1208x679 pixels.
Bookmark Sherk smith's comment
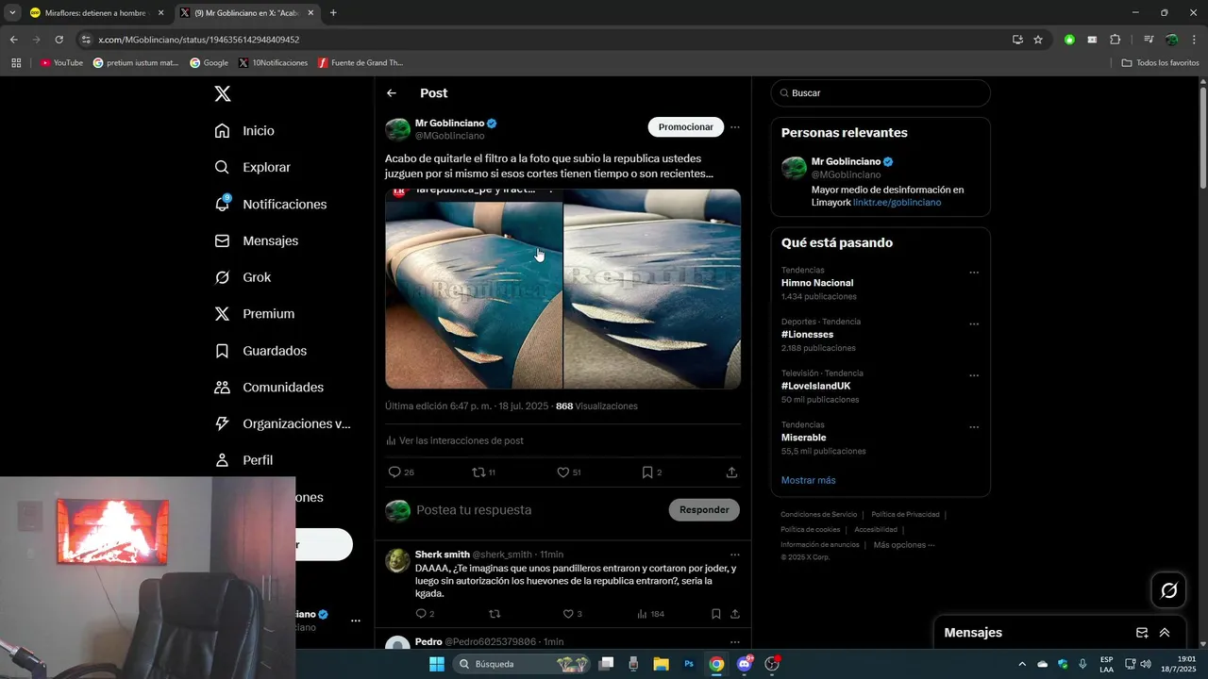point(716,614)
